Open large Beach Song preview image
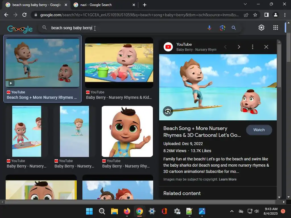The width and height of the screenshot is (291, 218). (x=218, y=87)
